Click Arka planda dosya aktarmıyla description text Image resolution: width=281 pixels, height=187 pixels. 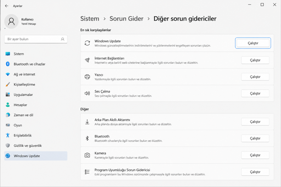[x=133, y=124]
